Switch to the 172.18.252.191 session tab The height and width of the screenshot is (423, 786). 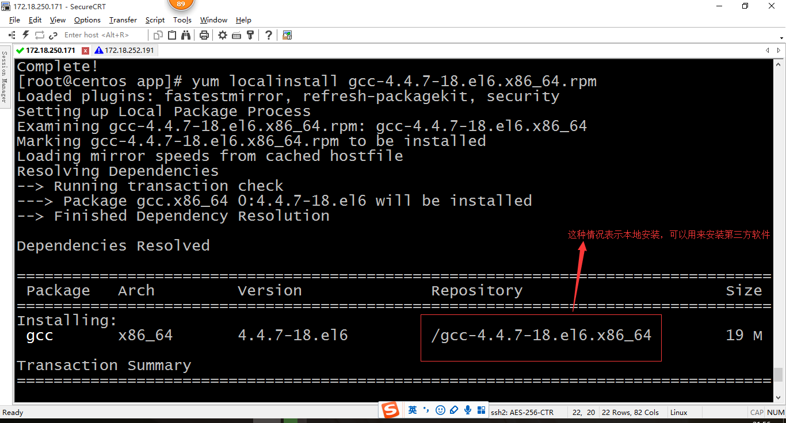pyautogui.click(x=124, y=51)
